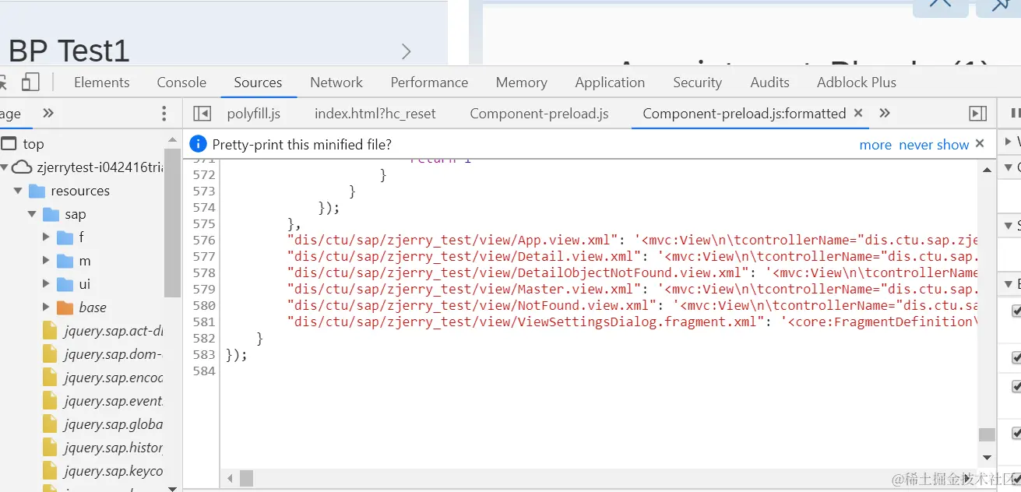Click line number 576 gutter
This screenshot has width=1021, height=492.
(203, 240)
